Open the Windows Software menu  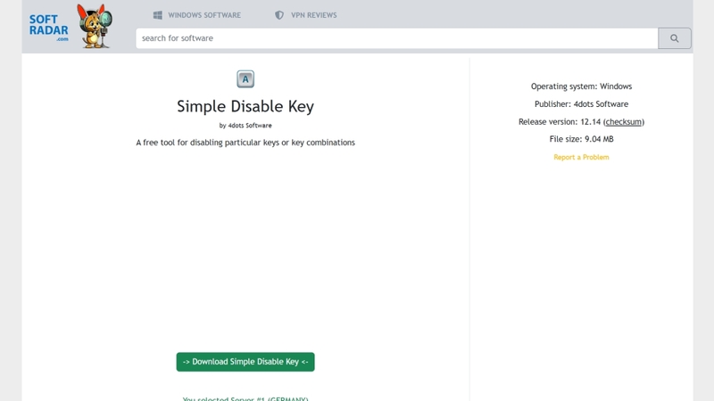point(204,15)
